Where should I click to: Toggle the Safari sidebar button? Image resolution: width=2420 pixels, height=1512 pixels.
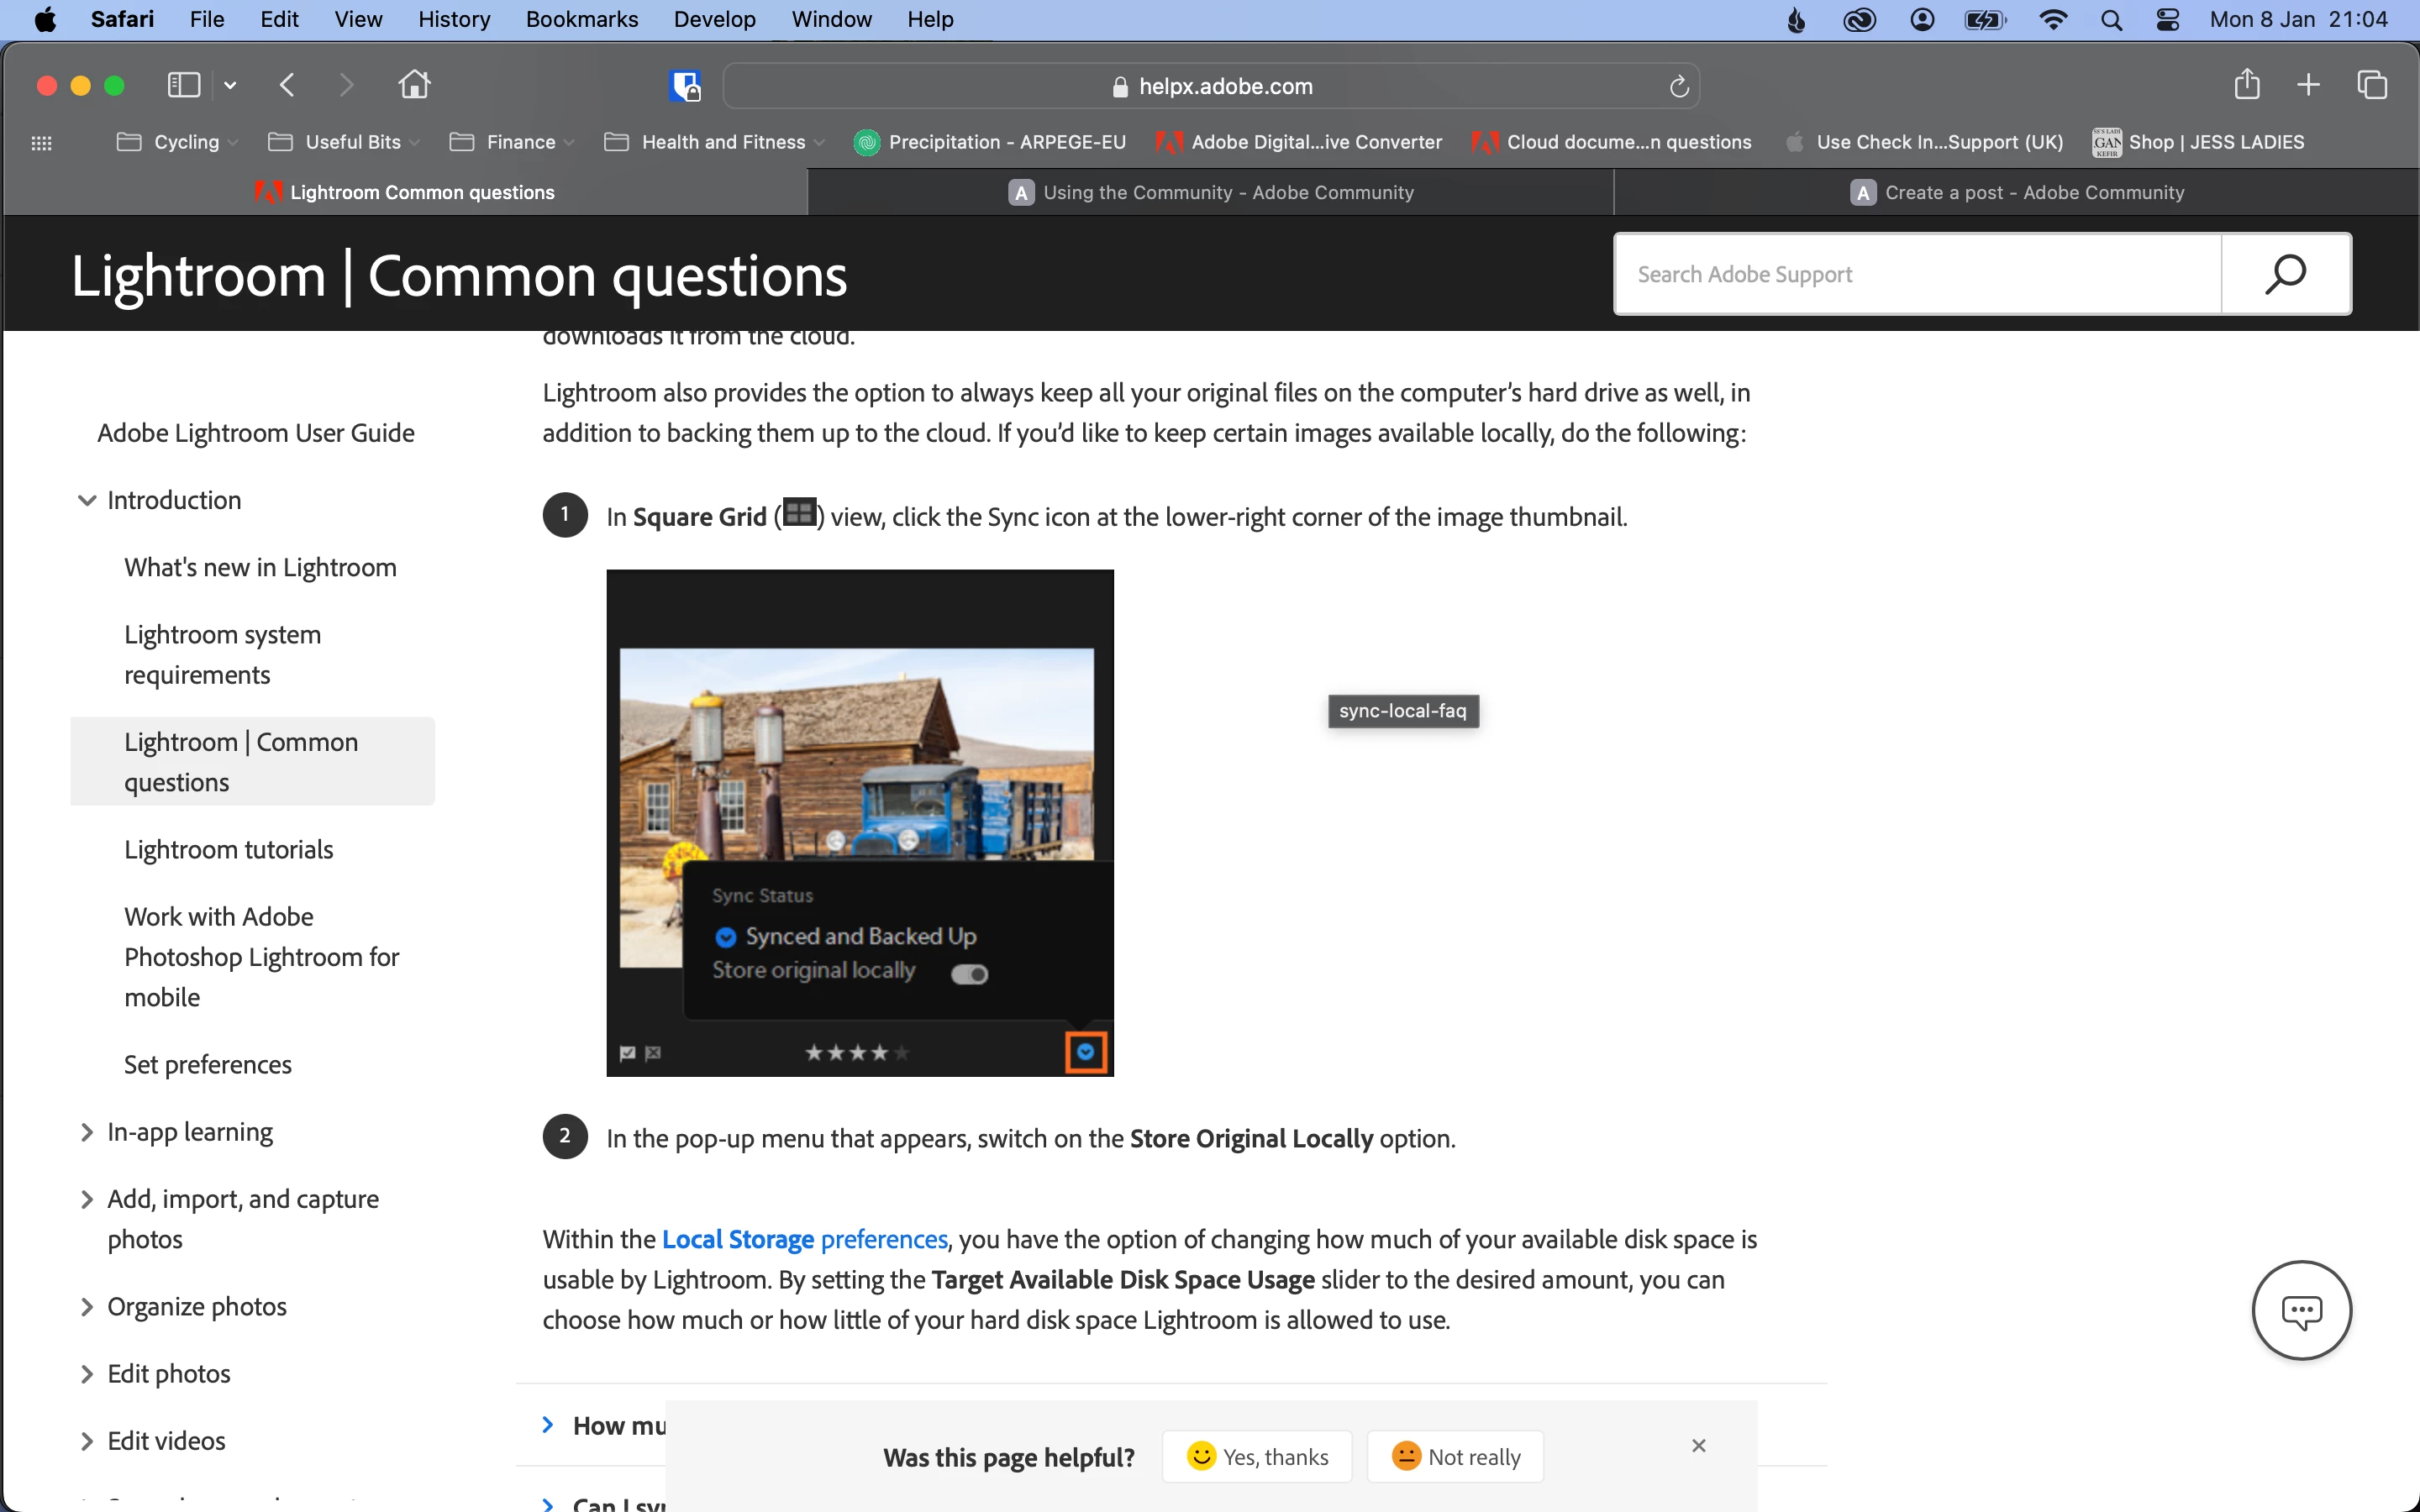(184, 85)
